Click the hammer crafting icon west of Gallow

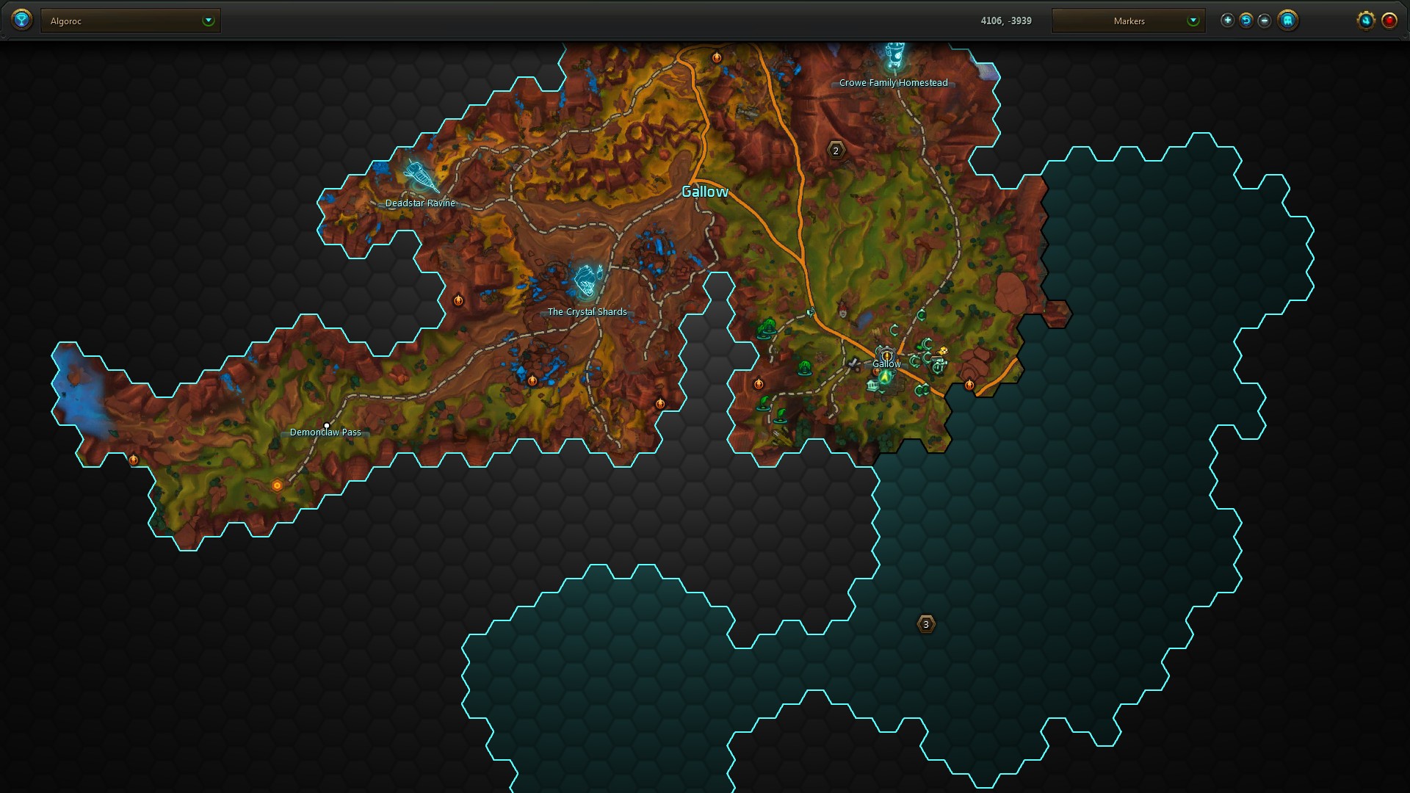(x=853, y=363)
